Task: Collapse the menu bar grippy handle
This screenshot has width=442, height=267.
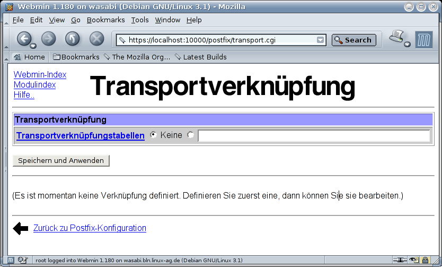Action: (x=6, y=20)
